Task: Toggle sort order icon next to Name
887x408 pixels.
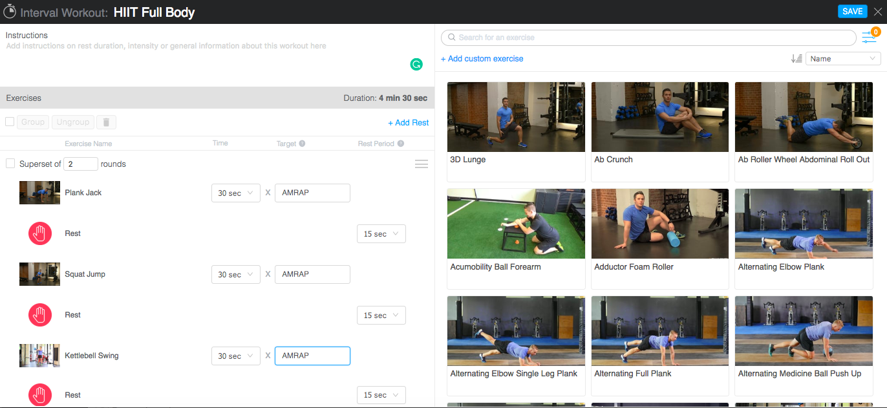Action: click(x=796, y=58)
